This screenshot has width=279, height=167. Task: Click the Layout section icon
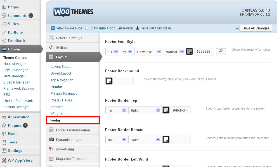pyautogui.click(x=51, y=57)
